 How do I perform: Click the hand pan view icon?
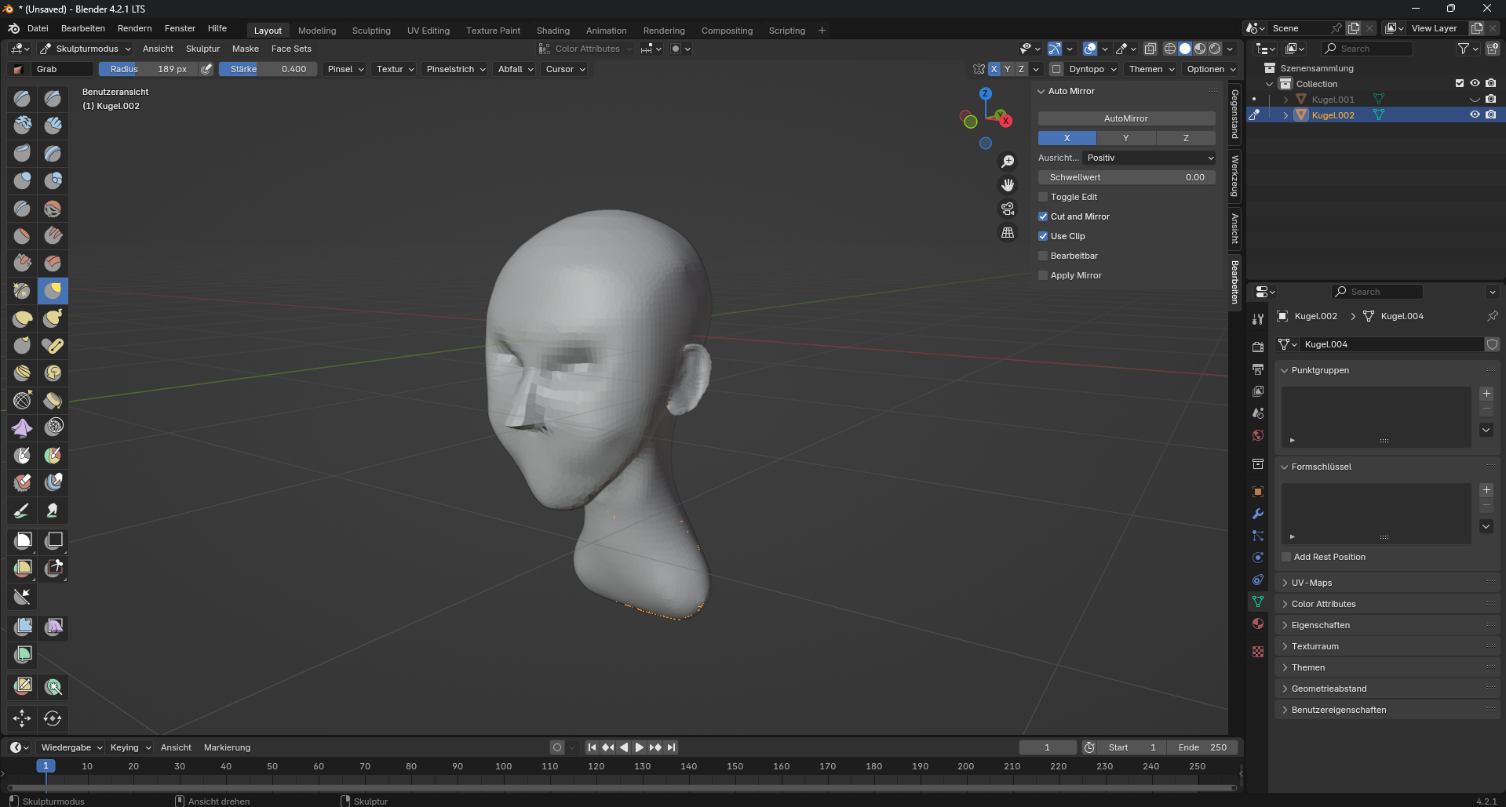tap(1008, 185)
